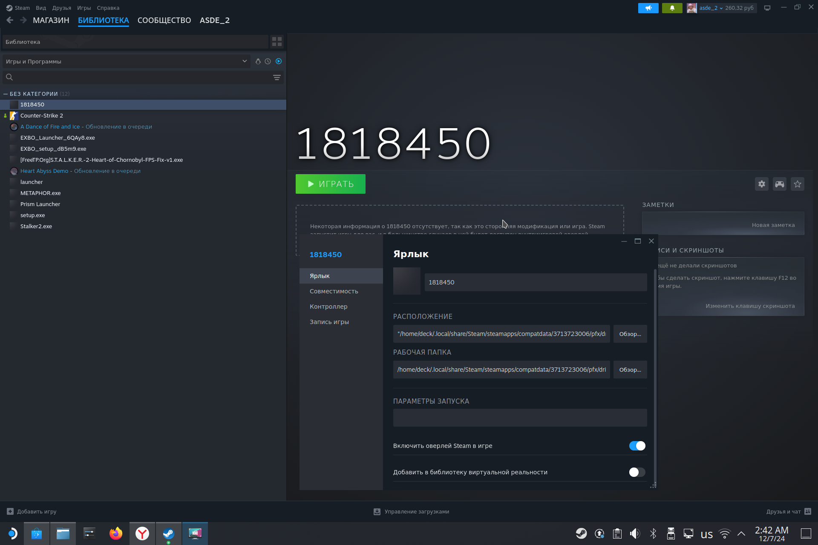
Task: Open the announcements megaphone button
Action: click(x=648, y=8)
